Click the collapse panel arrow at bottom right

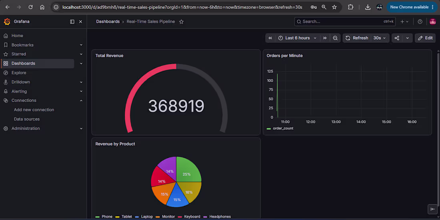[432, 209]
